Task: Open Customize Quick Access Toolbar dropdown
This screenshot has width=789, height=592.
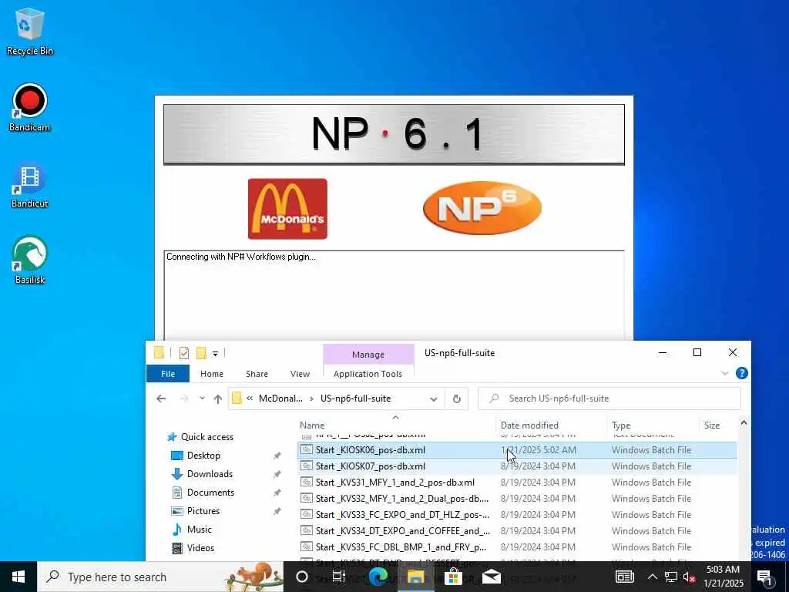Action: [215, 353]
